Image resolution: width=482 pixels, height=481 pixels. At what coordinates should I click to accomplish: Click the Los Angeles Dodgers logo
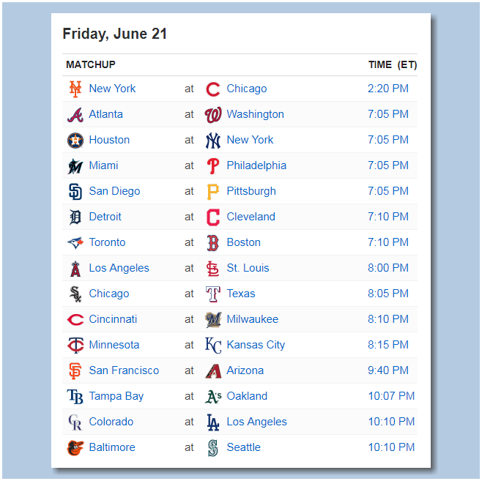pos(213,422)
